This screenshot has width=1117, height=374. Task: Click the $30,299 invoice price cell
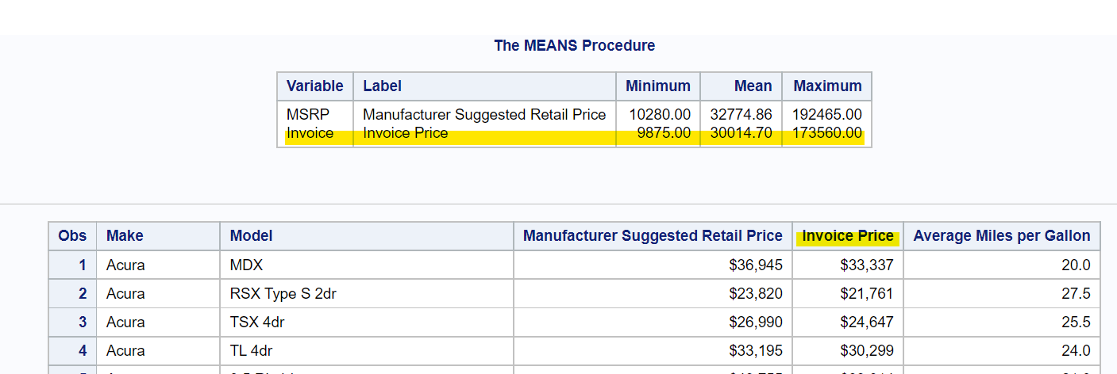867,350
